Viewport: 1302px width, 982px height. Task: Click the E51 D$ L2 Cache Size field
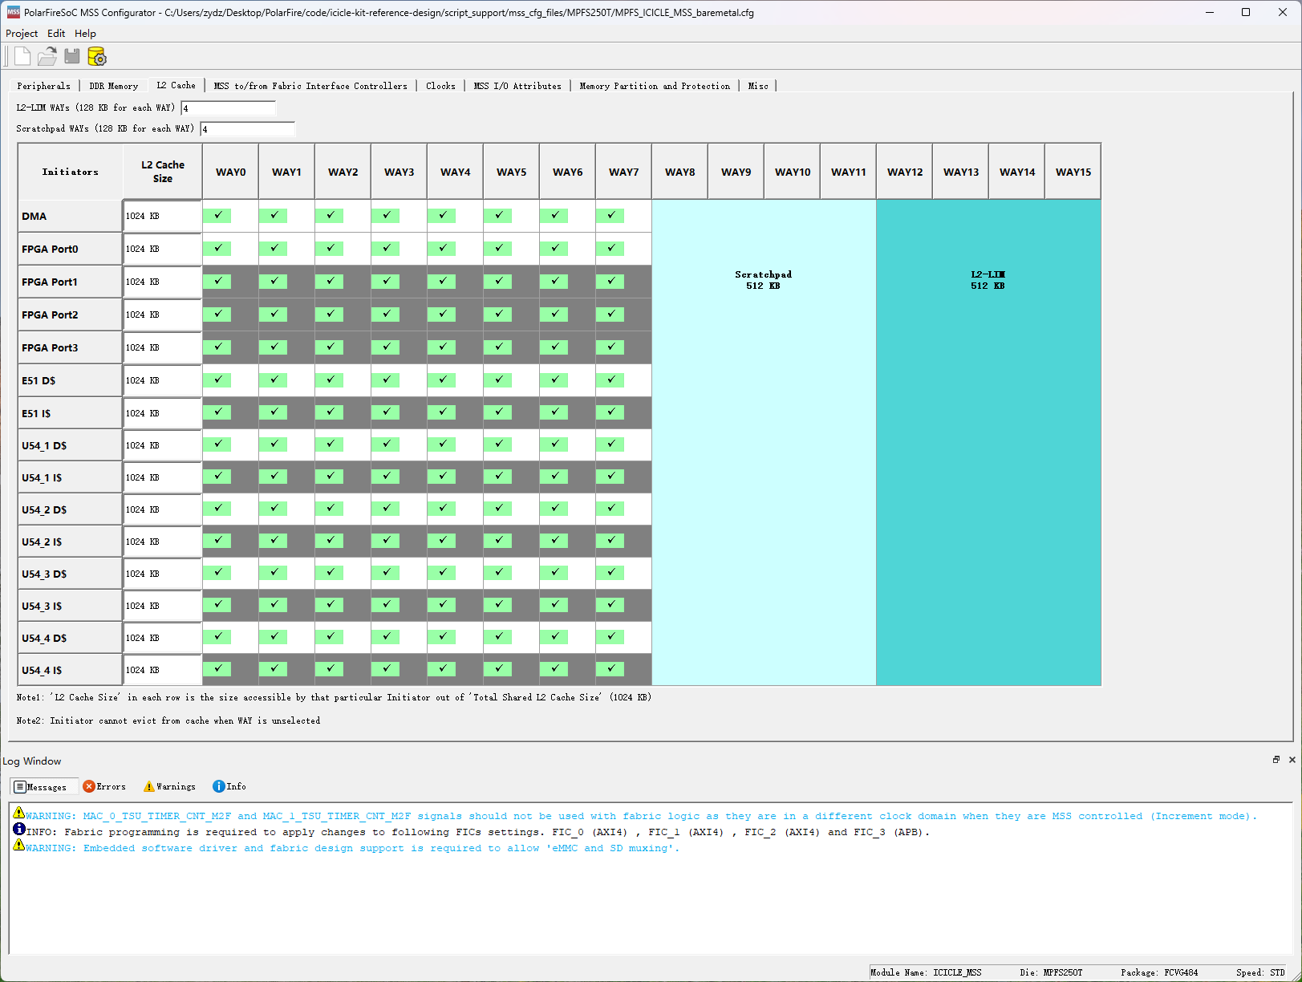(x=162, y=380)
